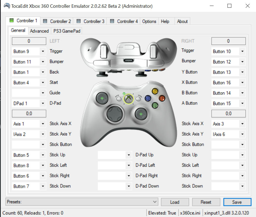Open X Button dropdown showing Button 16
256x217 pixels.
click(229, 83)
